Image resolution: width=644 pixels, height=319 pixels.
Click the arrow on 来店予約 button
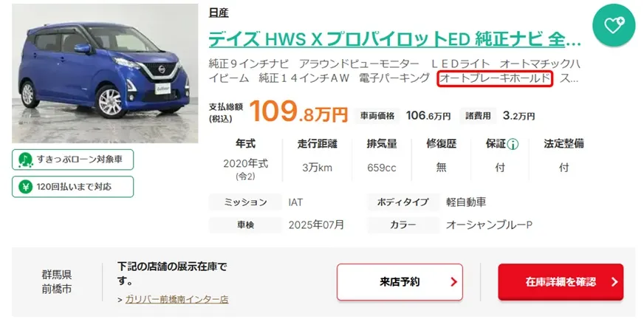453,282
